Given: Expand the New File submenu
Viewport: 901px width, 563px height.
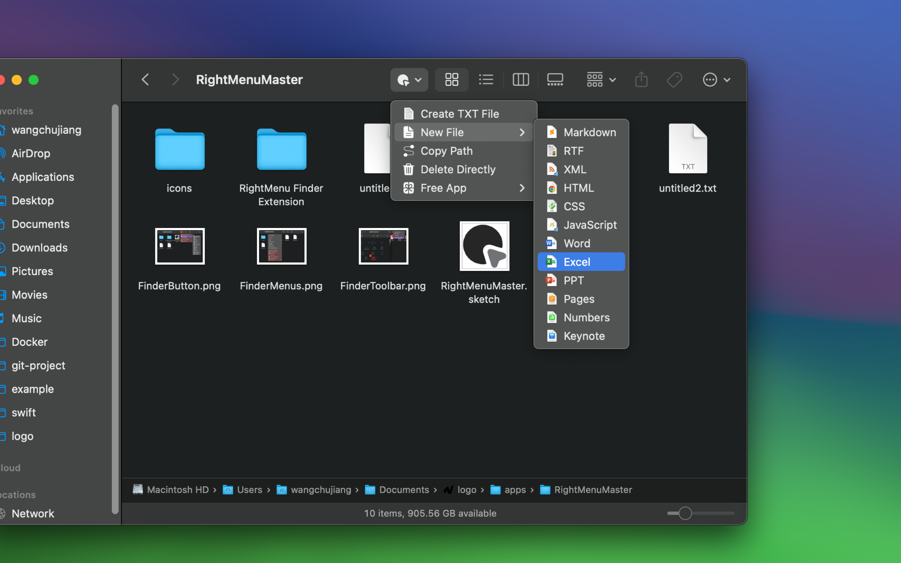Looking at the screenshot, I should point(464,132).
